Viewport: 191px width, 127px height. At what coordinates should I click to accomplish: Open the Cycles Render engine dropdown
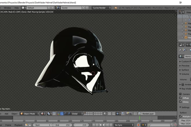point(101,8)
